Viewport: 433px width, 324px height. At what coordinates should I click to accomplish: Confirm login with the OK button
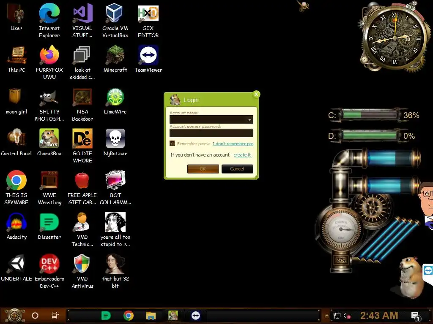pyautogui.click(x=203, y=169)
